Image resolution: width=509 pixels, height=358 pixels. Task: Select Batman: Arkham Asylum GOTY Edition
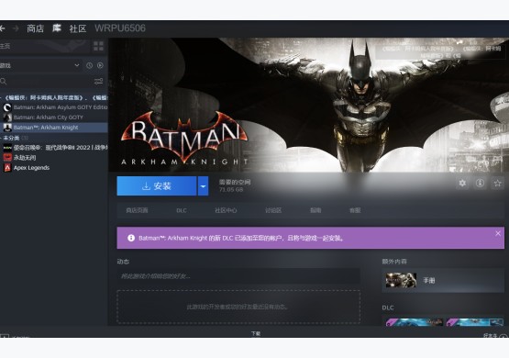pyautogui.click(x=53, y=107)
